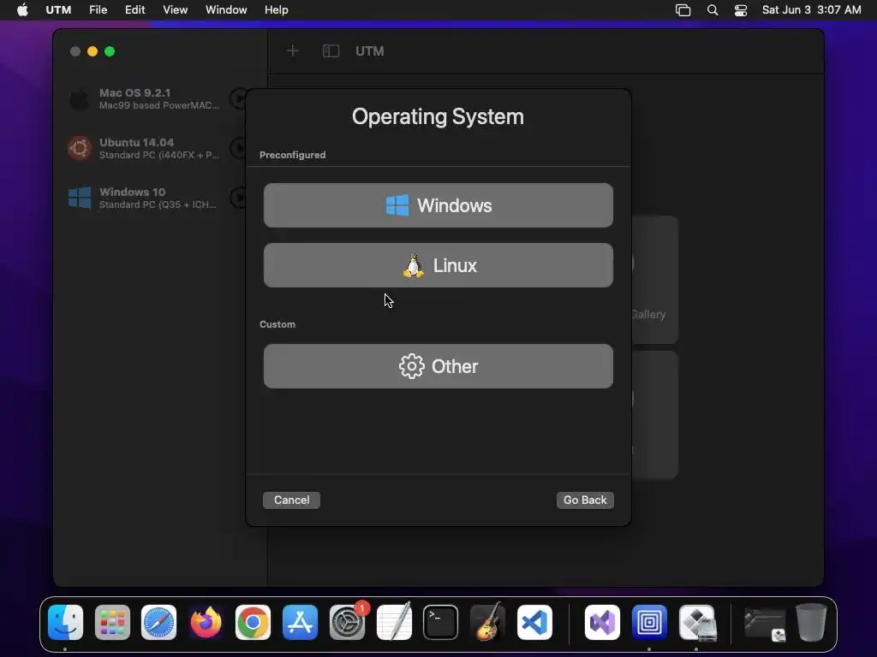Launch Google Chrome from the dock

(x=253, y=623)
